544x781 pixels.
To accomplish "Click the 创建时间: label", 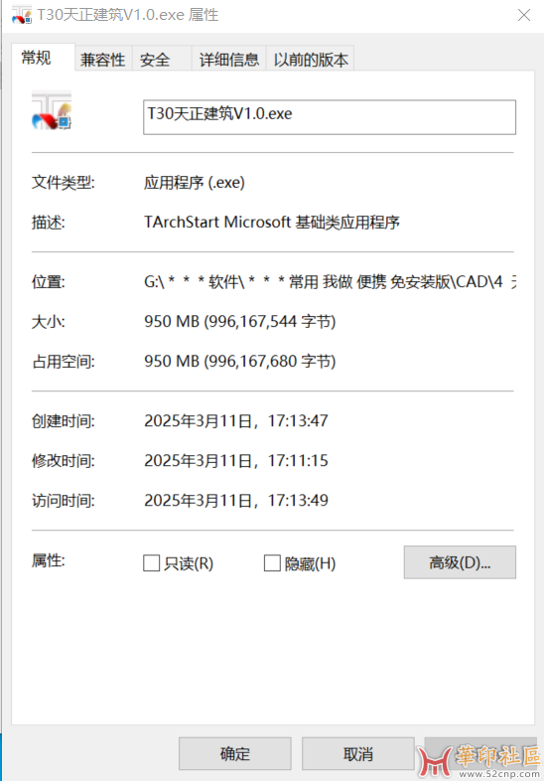I will (x=64, y=421).
